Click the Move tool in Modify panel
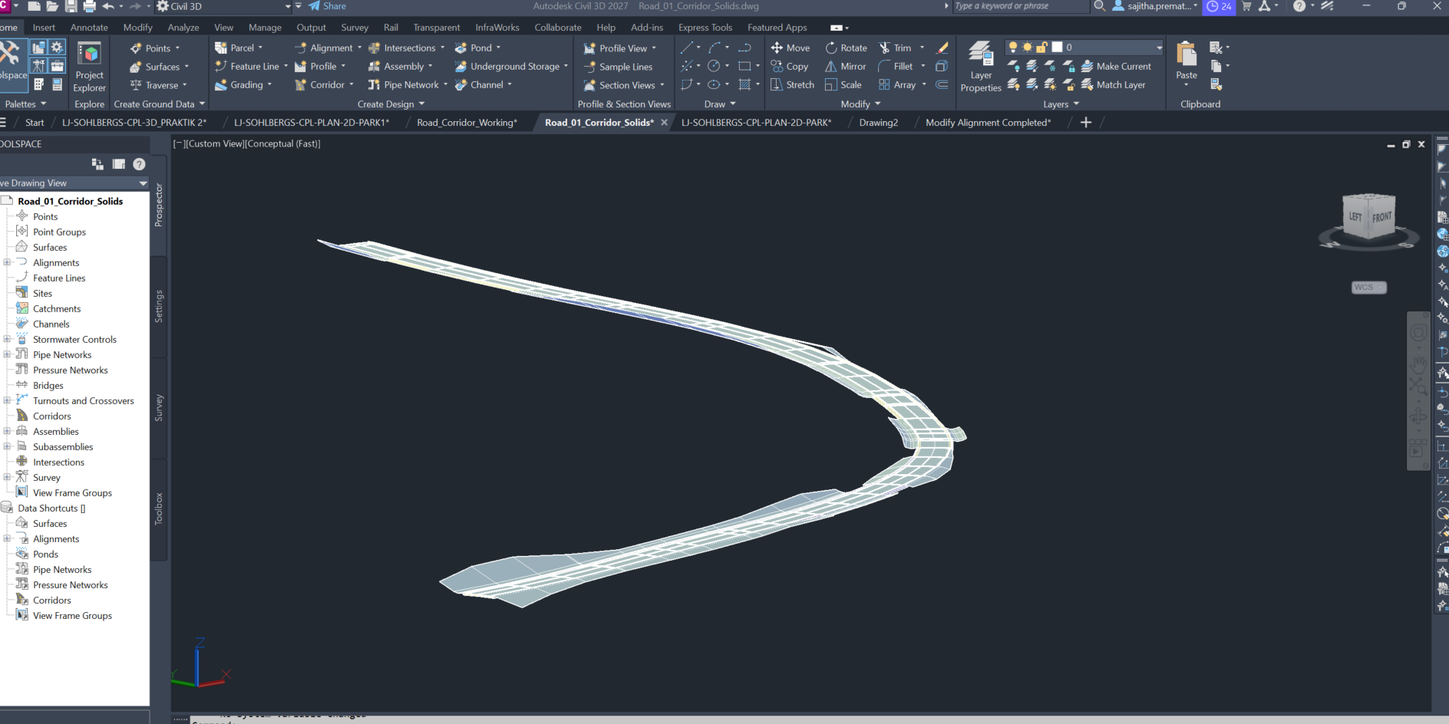This screenshot has width=1449, height=724. (791, 48)
